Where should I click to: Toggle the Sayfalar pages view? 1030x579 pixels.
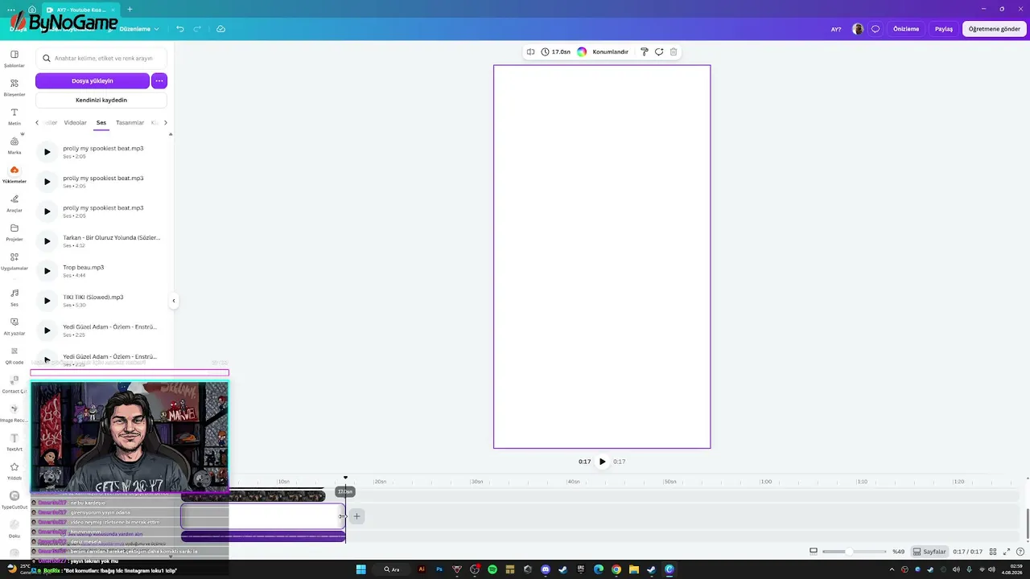[929, 552]
